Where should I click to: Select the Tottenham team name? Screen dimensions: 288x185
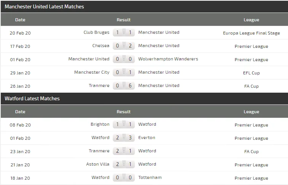click(x=150, y=178)
